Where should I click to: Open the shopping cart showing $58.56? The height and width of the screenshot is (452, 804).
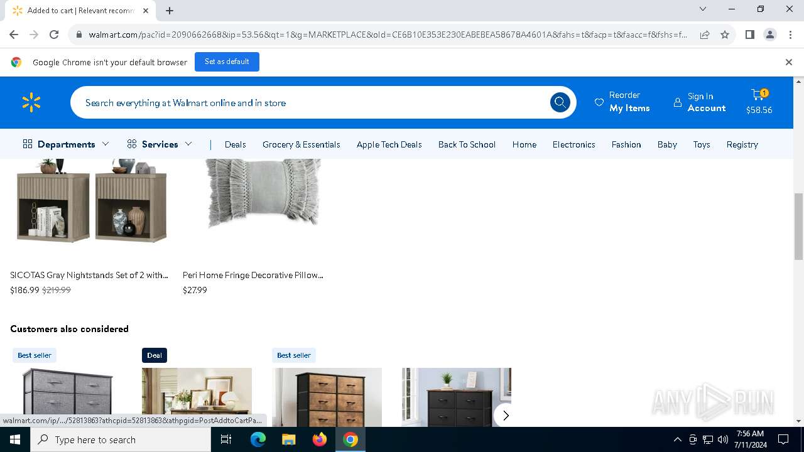click(759, 102)
